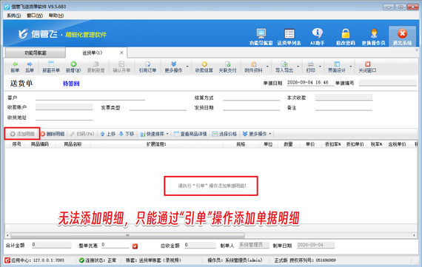The width and height of the screenshot is (422, 267).
Task: Click 连接状态: 正常 status entry
Action: tap(98, 260)
